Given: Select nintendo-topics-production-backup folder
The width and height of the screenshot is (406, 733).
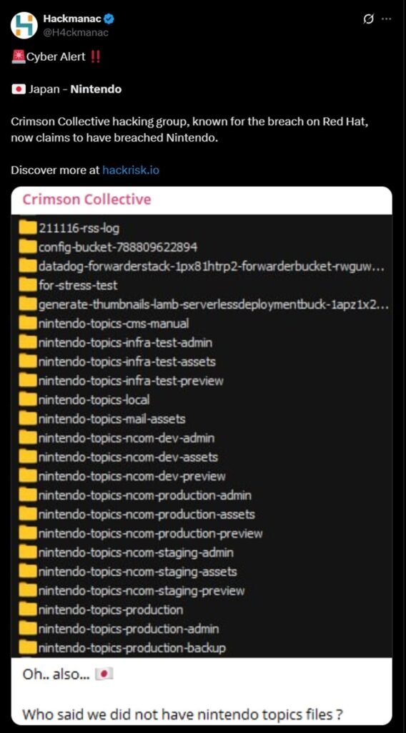Looking at the screenshot, I should [x=123, y=647].
